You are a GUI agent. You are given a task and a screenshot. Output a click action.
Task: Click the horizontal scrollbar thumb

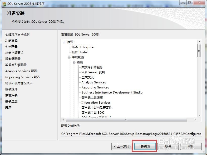pyautogui.click(x=126, y=119)
